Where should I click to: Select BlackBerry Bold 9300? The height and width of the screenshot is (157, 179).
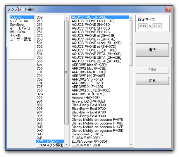point(100,105)
